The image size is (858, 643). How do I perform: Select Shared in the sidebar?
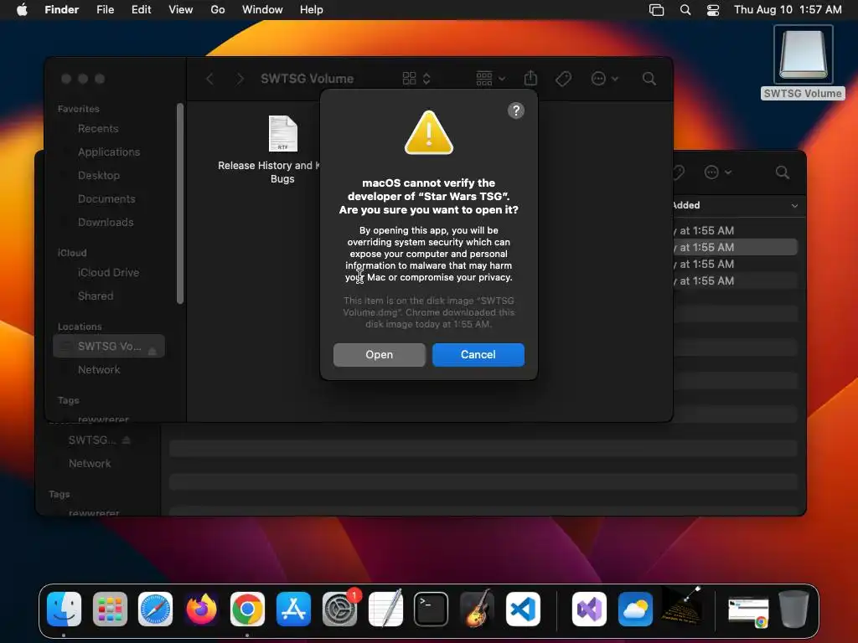(x=96, y=296)
